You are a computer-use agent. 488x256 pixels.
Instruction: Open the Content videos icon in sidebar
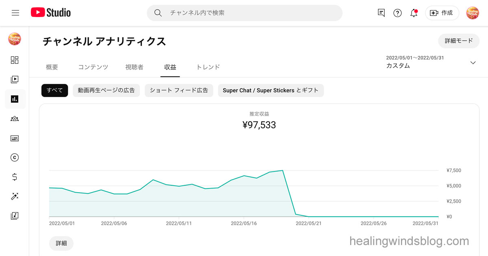pyautogui.click(x=15, y=80)
